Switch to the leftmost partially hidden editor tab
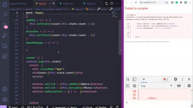The width and height of the screenshot is (193, 108). click(x=18, y=4)
